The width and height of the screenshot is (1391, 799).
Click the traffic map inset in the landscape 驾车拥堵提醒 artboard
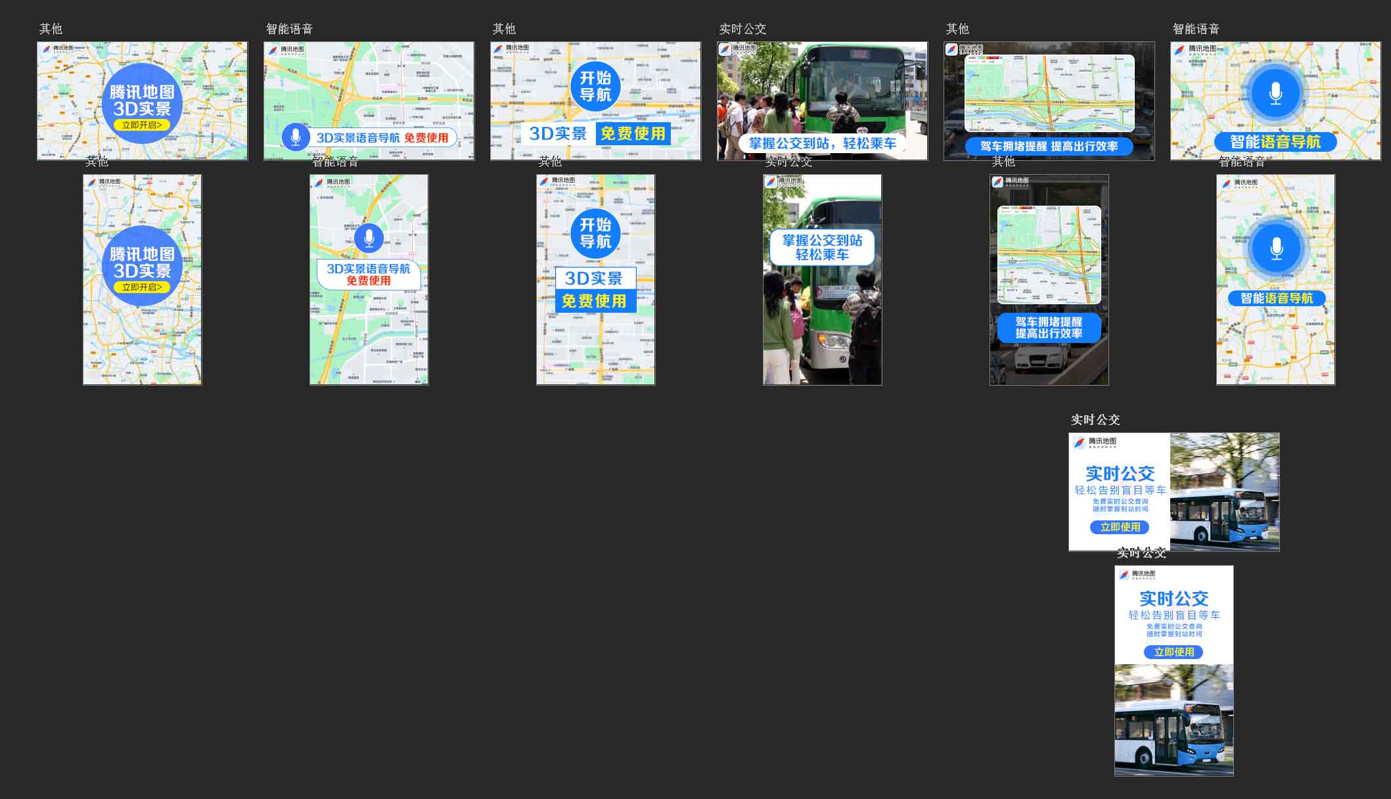coord(1049,93)
